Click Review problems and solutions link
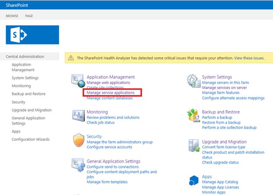The width and height of the screenshot is (273, 195). [113, 117]
